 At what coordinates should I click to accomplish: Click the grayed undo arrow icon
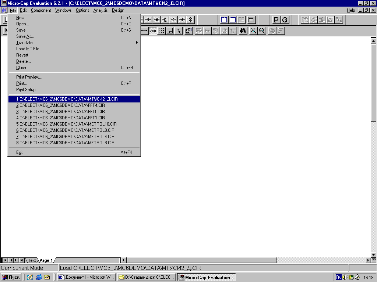[216, 31]
